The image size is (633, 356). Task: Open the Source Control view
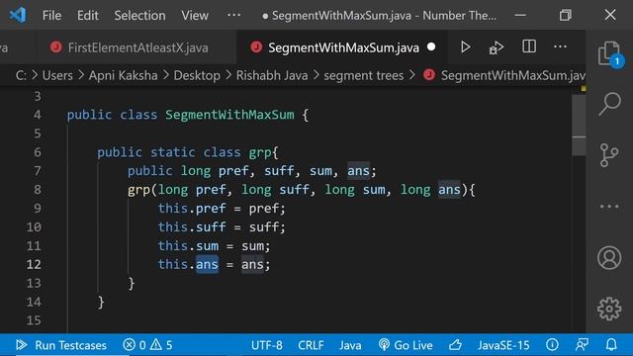pyautogui.click(x=609, y=155)
